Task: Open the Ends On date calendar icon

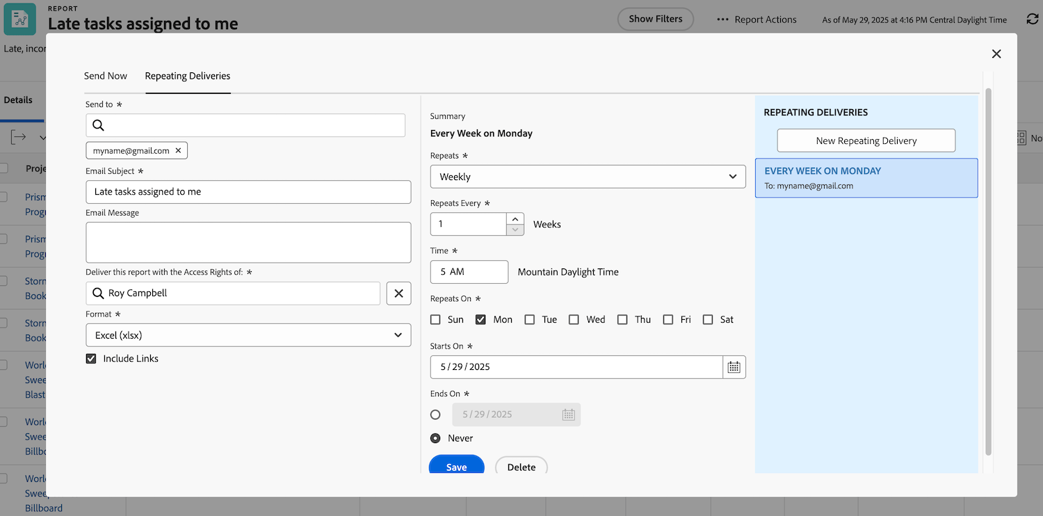Action: (567, 414)
